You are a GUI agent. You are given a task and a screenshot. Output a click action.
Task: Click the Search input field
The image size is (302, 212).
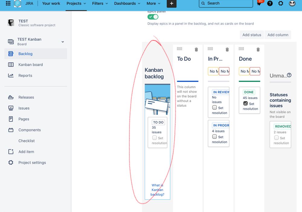[x=226, y=3]
